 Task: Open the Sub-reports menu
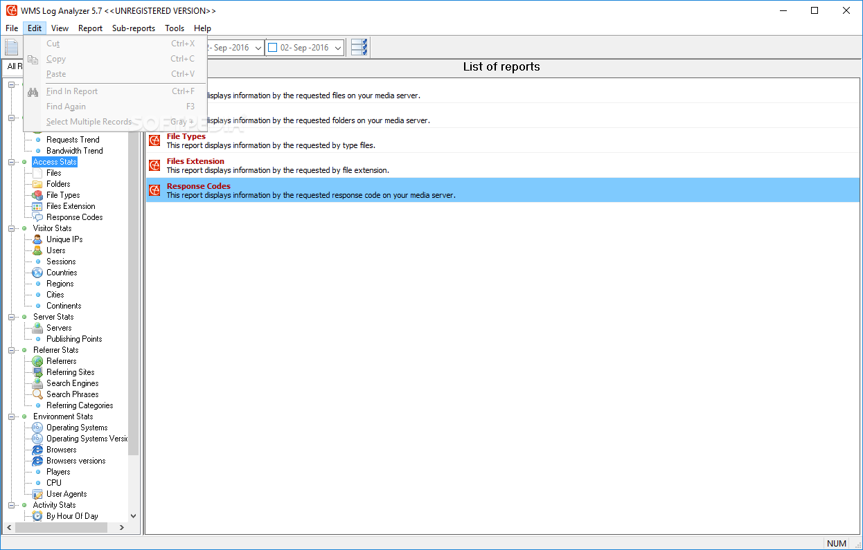[134, 28]
